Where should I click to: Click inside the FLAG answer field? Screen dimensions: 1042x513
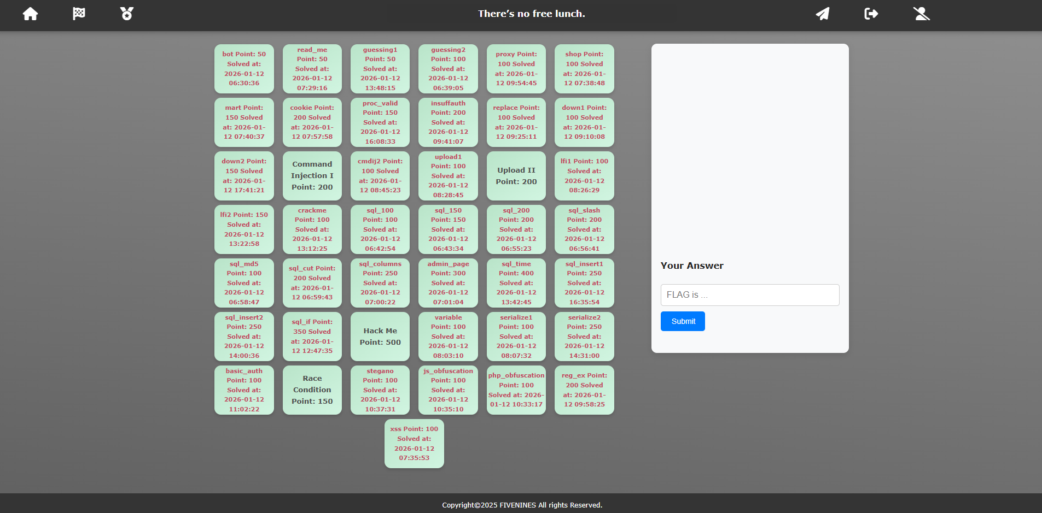pyautogui.click(x=750, y=294)
